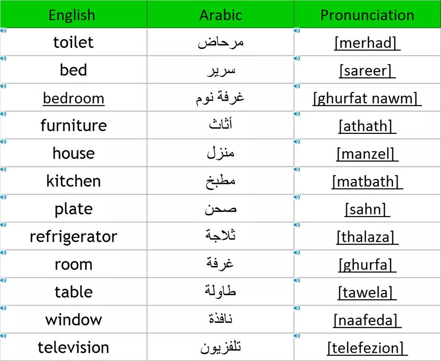Play audio icon next to refrigerator
This screenshot has height=361, width=441.
3,225
